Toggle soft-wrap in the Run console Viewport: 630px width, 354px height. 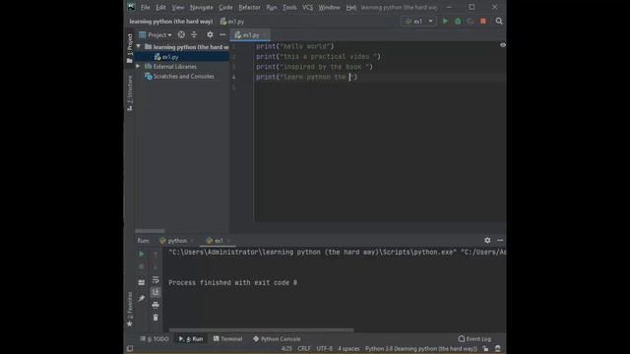[x=156, y=279]
